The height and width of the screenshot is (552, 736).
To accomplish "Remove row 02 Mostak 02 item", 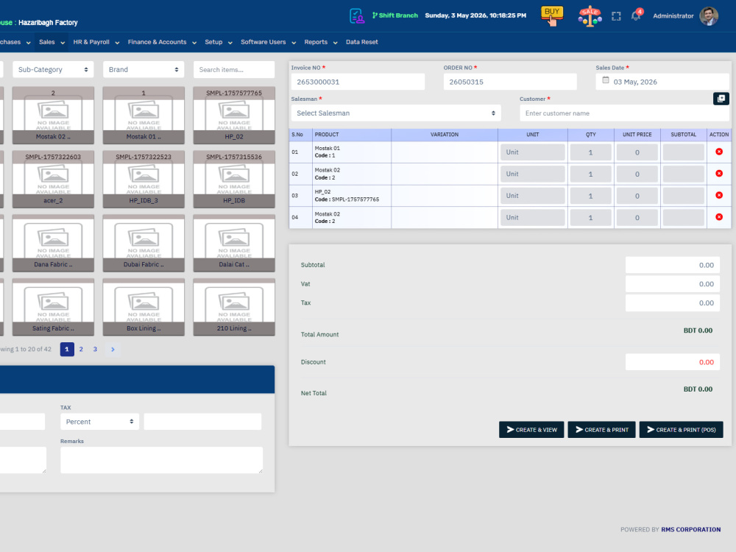I will [718, 174].
